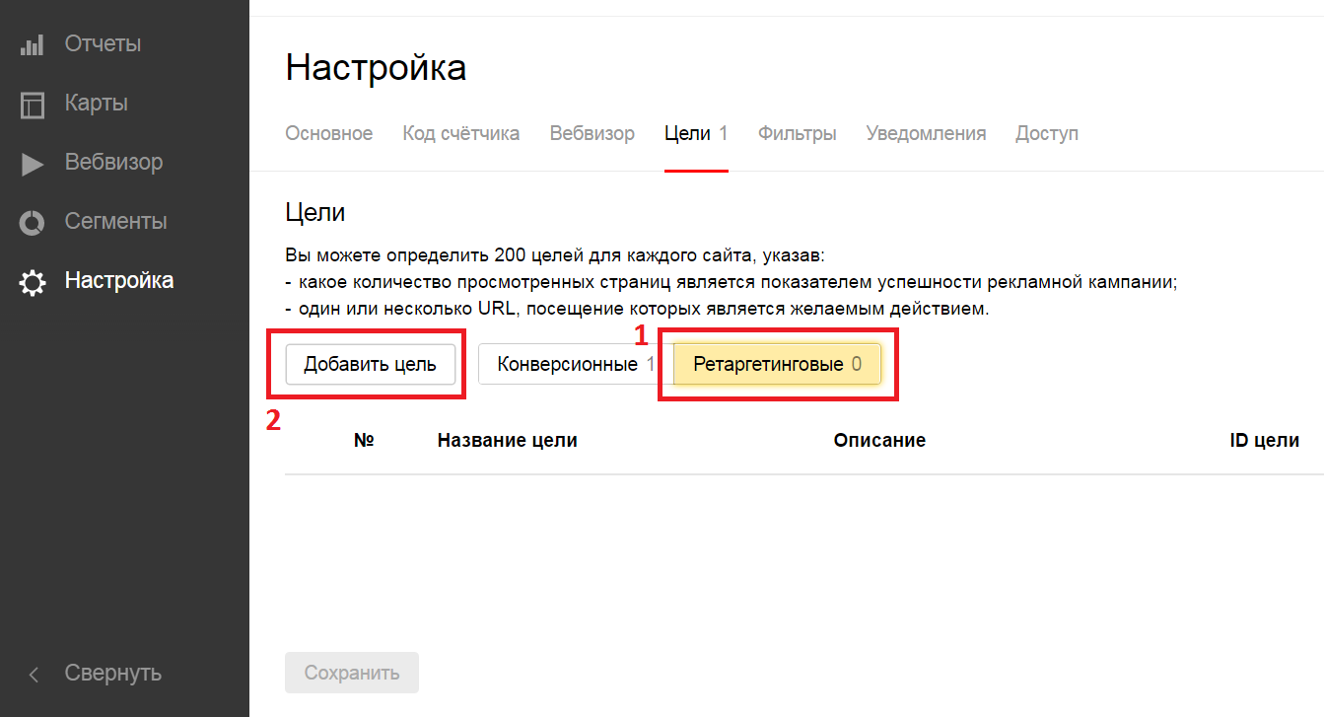
Task: Toggle to Ретаргетинговые goals list
Action: click(777, 364)
